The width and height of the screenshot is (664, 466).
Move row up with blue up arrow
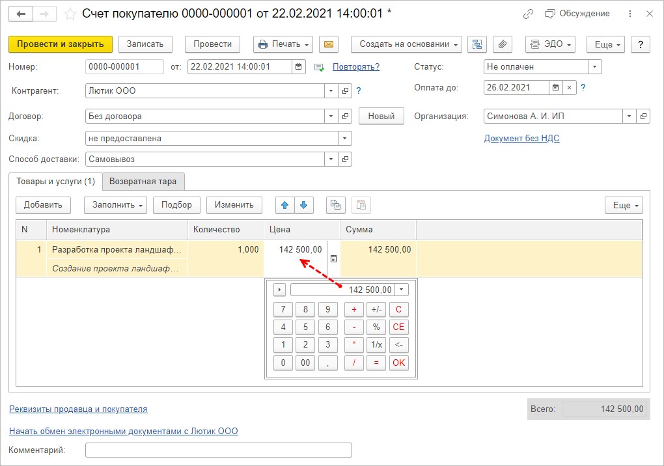[x=284, y=205]
